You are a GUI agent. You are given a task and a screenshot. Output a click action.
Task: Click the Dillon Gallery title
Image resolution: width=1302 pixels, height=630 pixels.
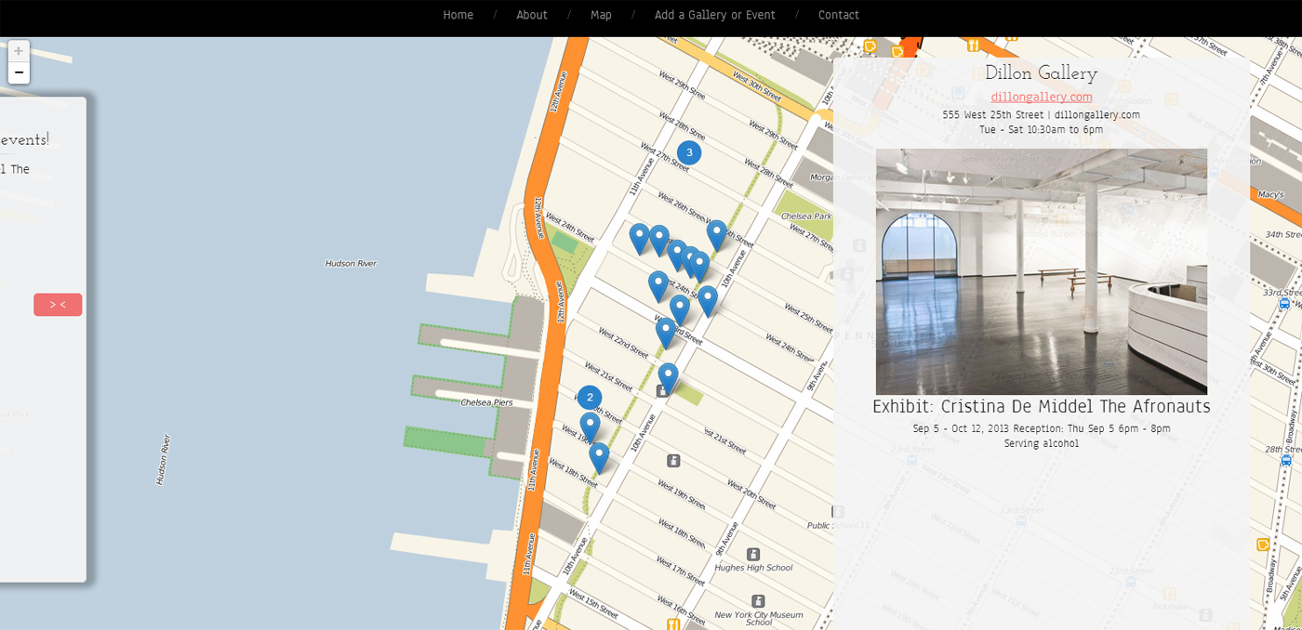(x=1042, y=73)
